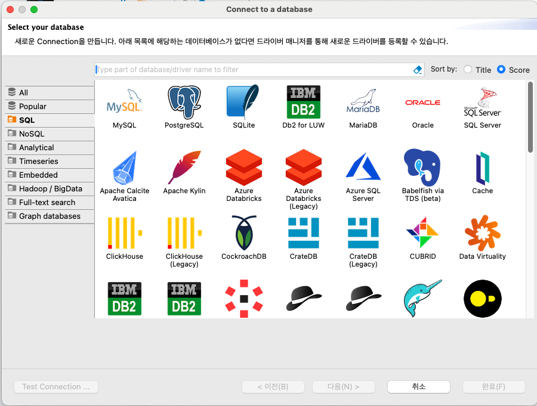Switch to the NoSQL category
The image size is (537, 406).
point(50,134)
